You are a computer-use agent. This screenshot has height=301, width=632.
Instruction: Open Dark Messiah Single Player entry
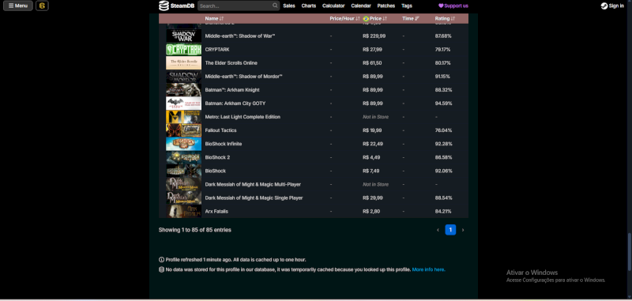(x=254, y=198)
